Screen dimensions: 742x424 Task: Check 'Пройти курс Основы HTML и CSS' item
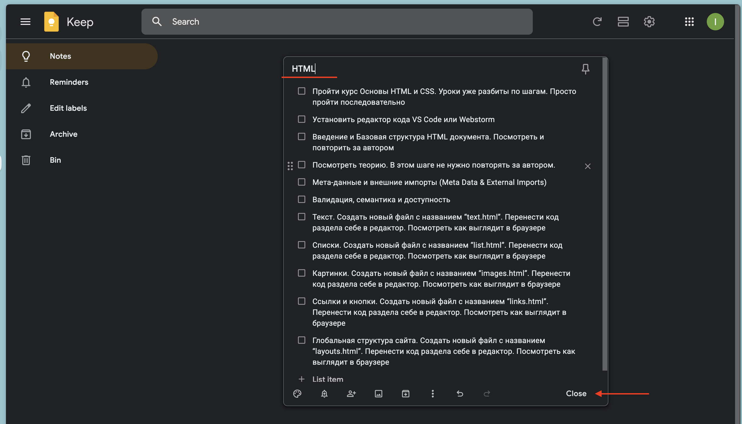click(301, 91)
